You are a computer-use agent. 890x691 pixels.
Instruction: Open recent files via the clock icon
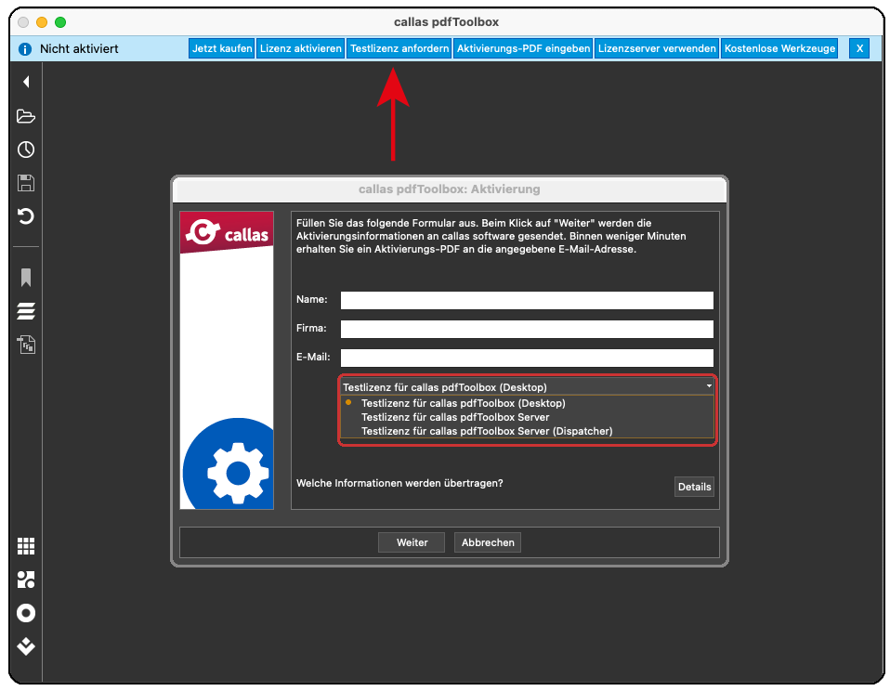[x=26, y=150]
